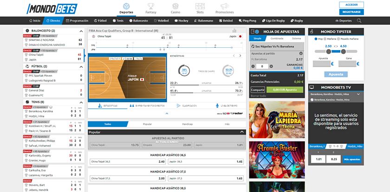Image resolution: width=390 pixels, height=192 pixels.
Task: Click the MondoBets TV screen icon
Action: [x=312, y=88]
